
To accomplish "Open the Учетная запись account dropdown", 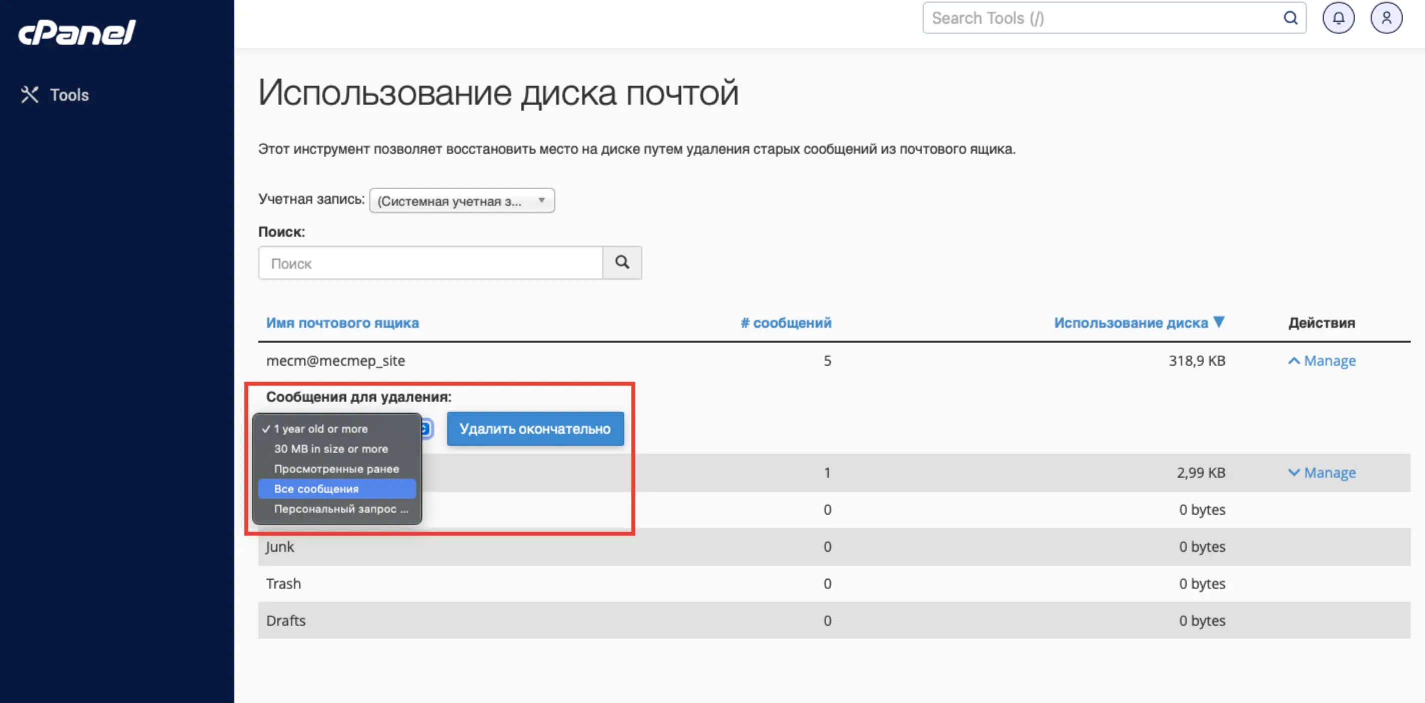I will pyautogui.click(x=462, y=200).
